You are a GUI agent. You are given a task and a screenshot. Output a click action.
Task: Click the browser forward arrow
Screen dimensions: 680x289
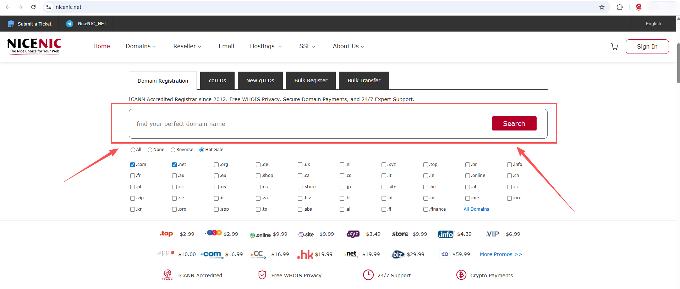(21, 7)
